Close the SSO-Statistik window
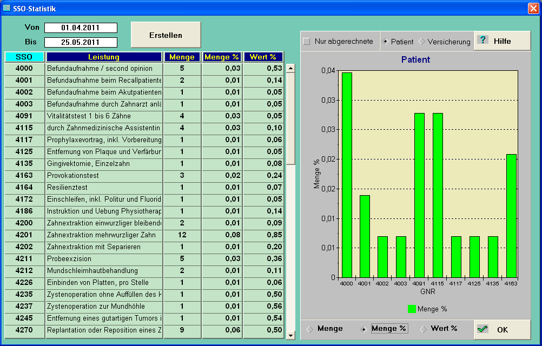The height and width of the screenshot is (346, 542). (533, 9)
